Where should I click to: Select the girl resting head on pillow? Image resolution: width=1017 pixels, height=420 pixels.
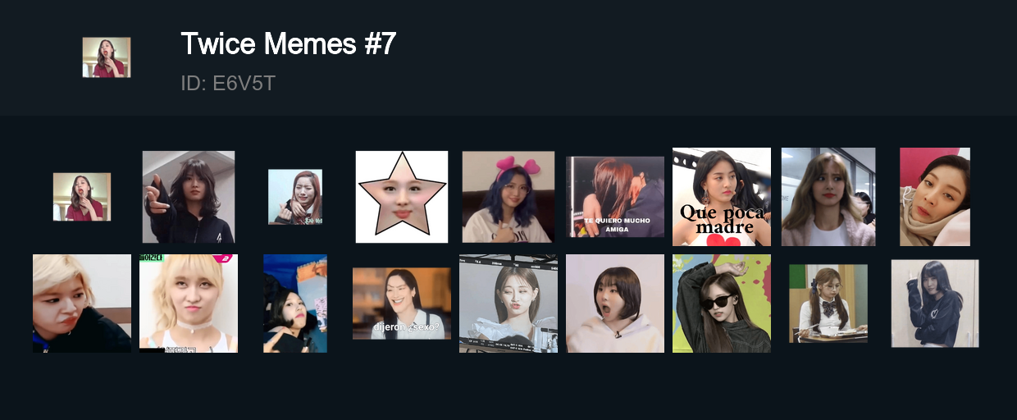click(x=935, y=197)
